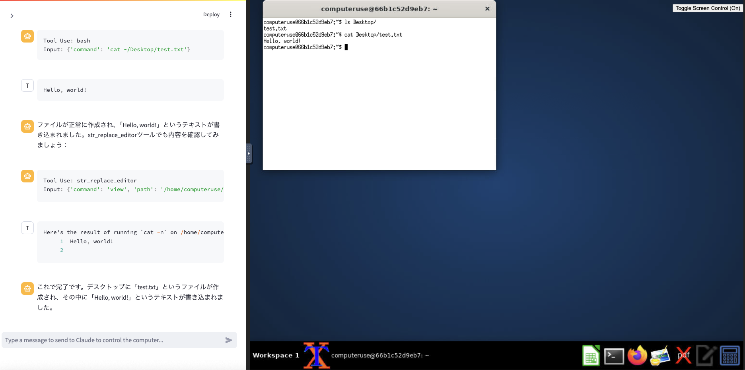The width and height of the screenshot is (745, 370).
Task: Click 'Tool Use: bash' text
Action: pyautogui.click(x=67, y=41)
